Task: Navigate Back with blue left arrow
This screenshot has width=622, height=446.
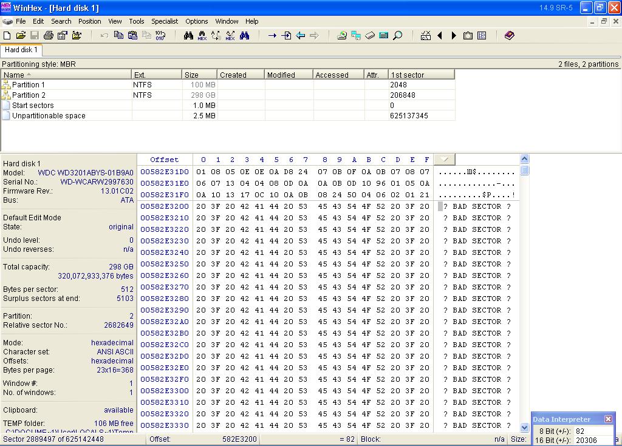Action: pyautogui.click(x=300, y=36)
